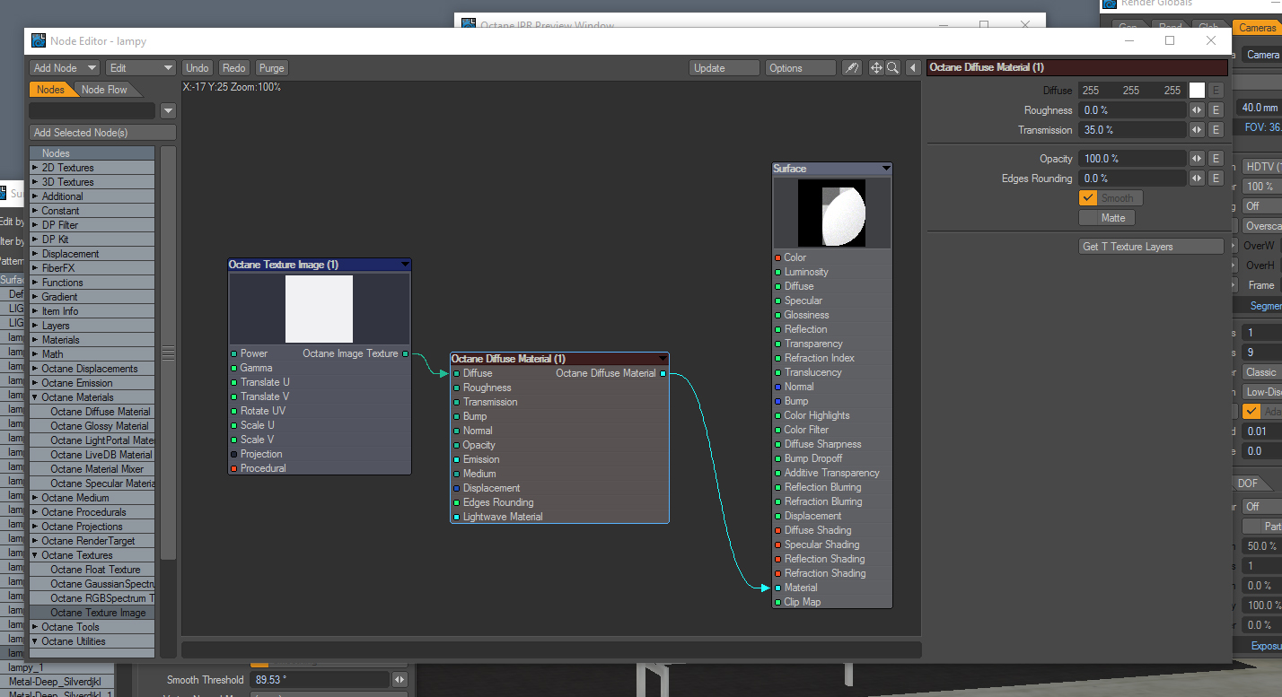
Task: Click the Render Globals window icon
Action: [x=1110, y=4]
